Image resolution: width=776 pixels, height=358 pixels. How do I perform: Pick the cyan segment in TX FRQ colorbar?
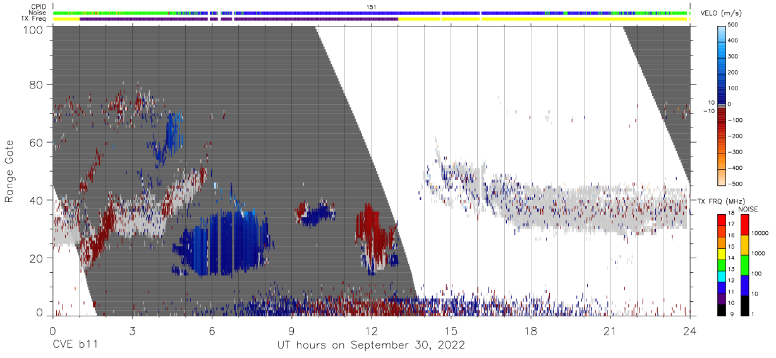pos(721,277)
